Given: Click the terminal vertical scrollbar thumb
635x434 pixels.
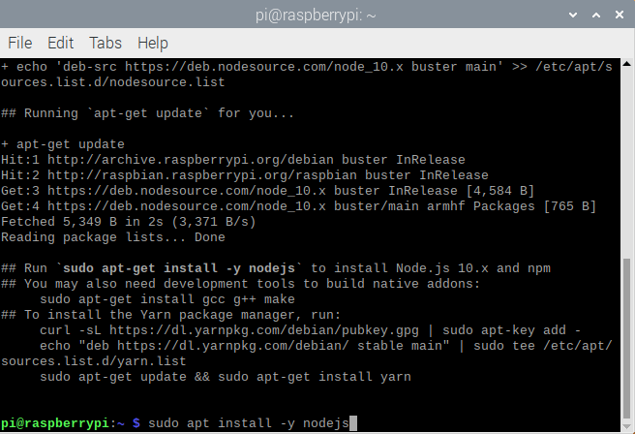Looking at the screenshot, I should coord(627,340).
